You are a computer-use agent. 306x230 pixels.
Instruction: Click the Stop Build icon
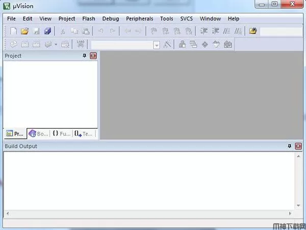coord(65,44)
